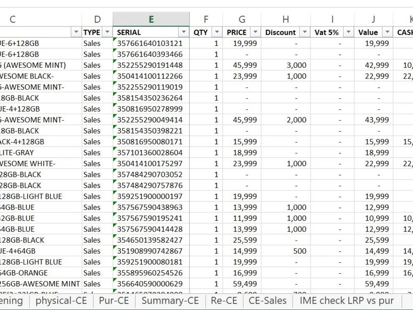This screenshot has width=413, height=310.
Task: Select serial cell 357661640103121
Action: [x=151, y=43]
